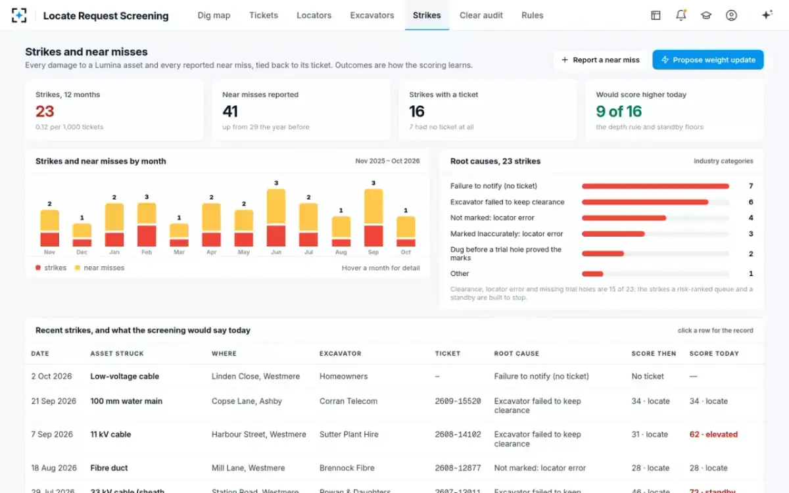
Task: Click the Excavator failed to keep clearance bar
Action: click(656, 202)
